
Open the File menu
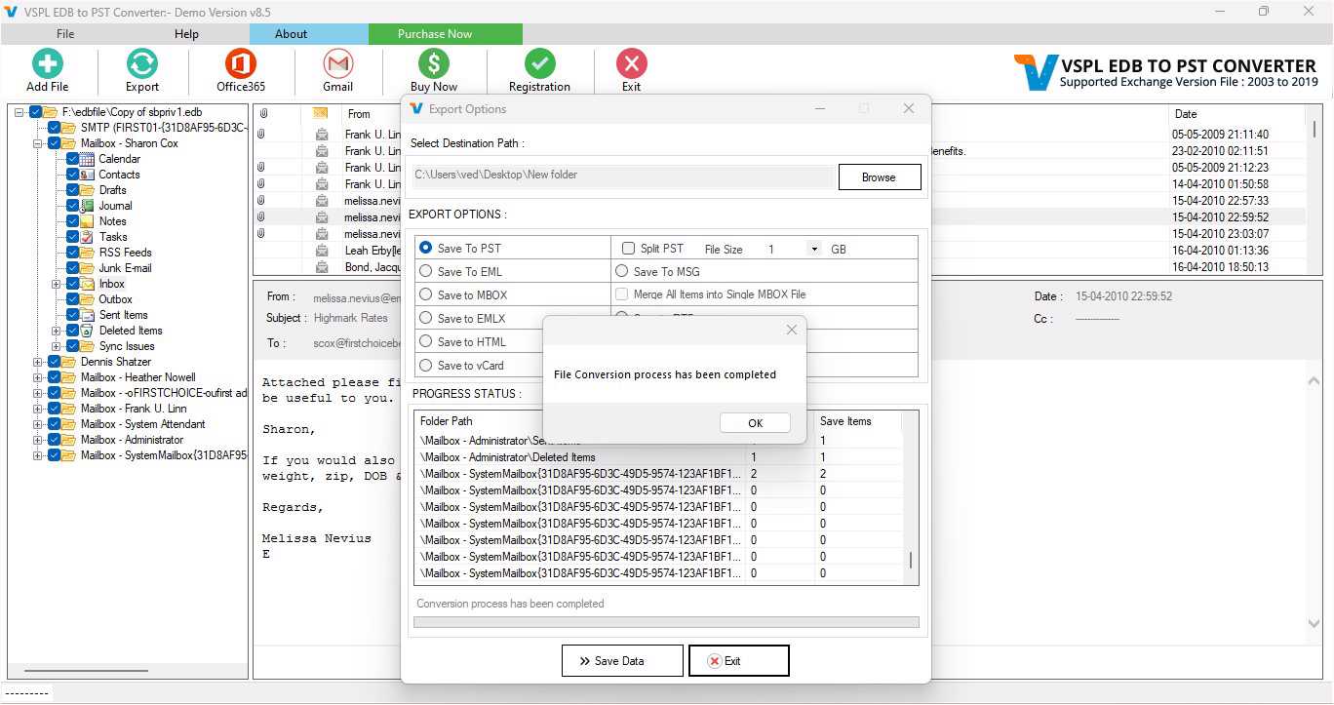[x=65, y=34]
